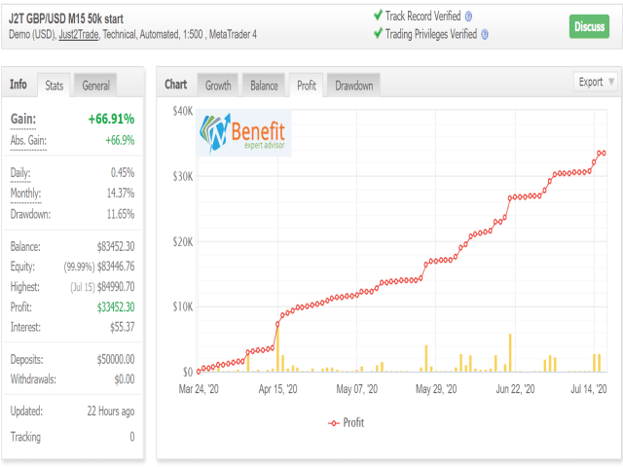This screenshot has height=467, width=623.
Task: Click help icon beside Track Record Verified
Action: click(x=468, y=17)
